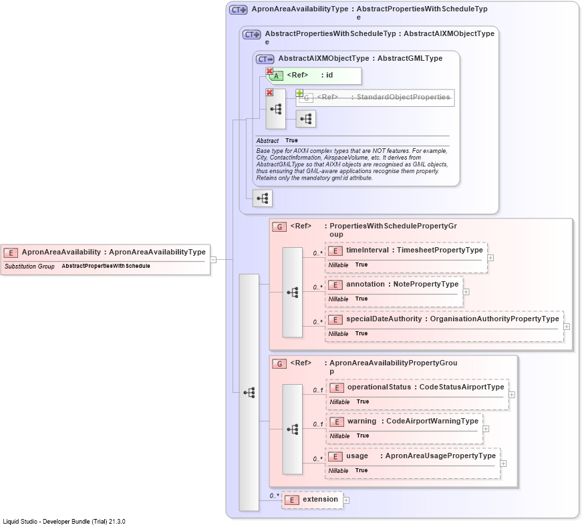Expand the extension element

346,500
